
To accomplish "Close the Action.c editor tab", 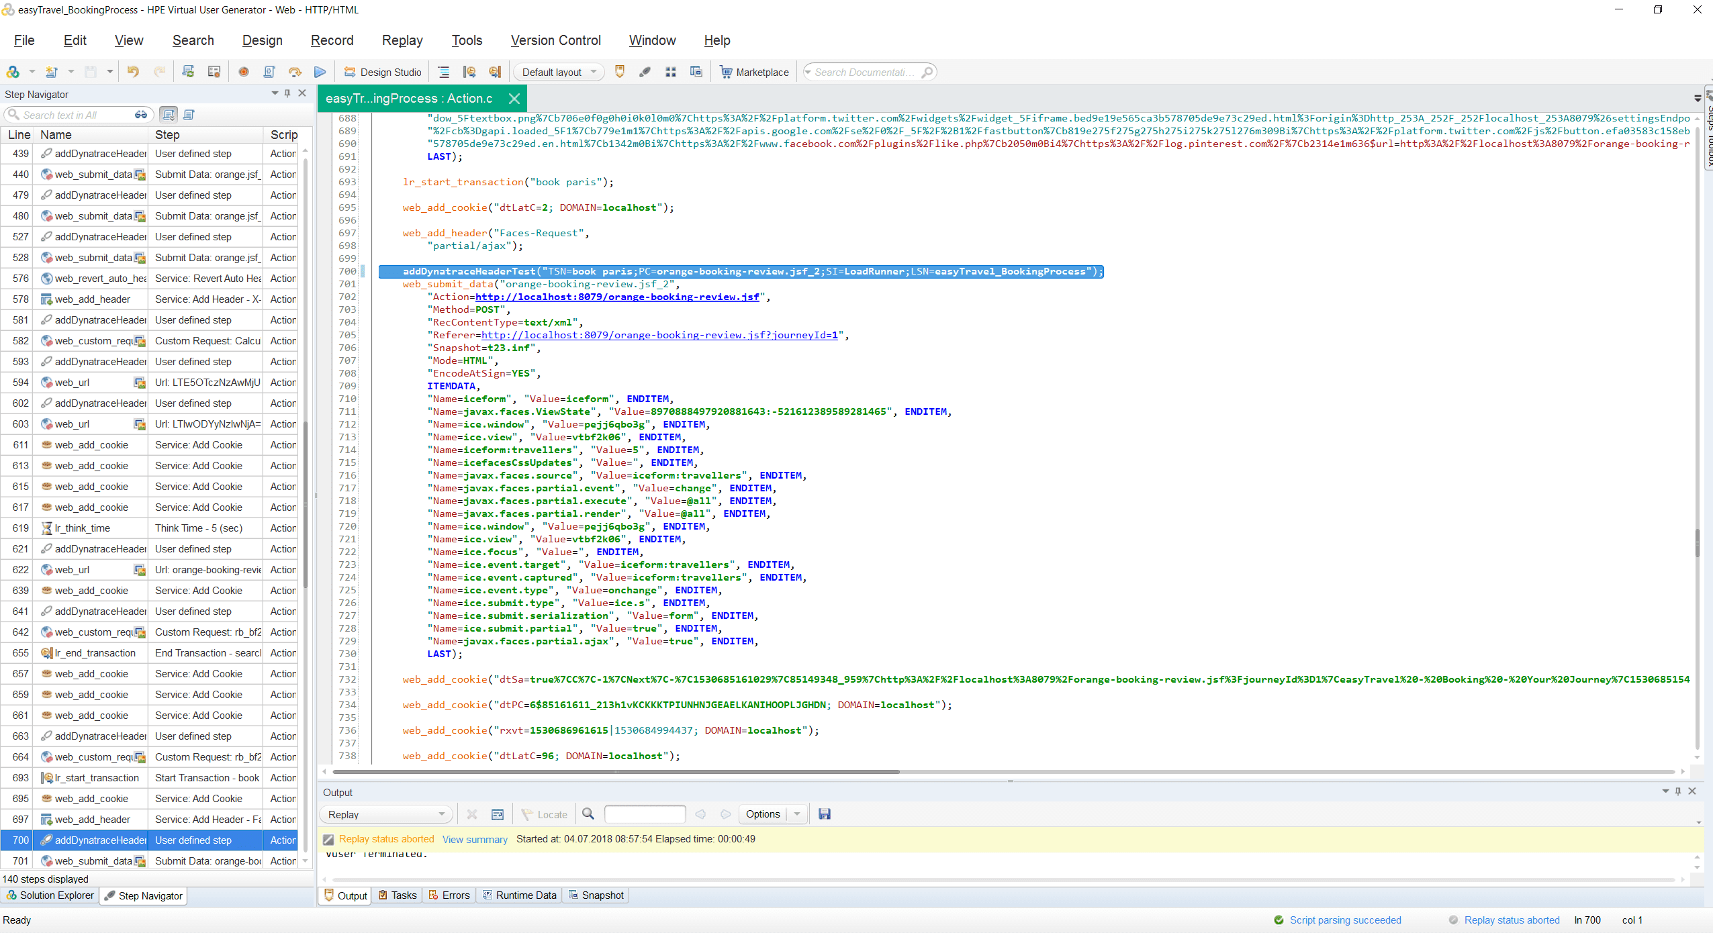I will coord(514,99).
